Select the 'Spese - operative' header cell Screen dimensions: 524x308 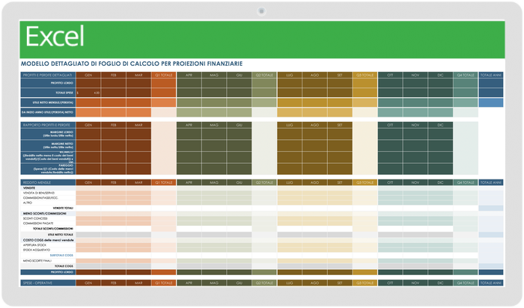click(x=48, y=283)
